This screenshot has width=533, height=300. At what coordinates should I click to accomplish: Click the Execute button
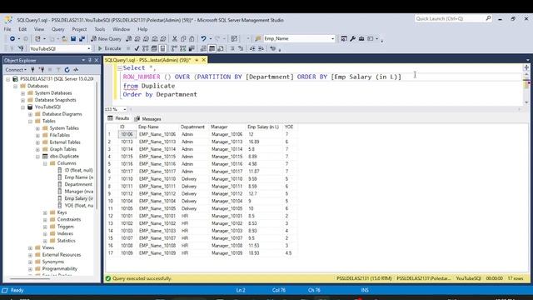click(x=109, y=48)
